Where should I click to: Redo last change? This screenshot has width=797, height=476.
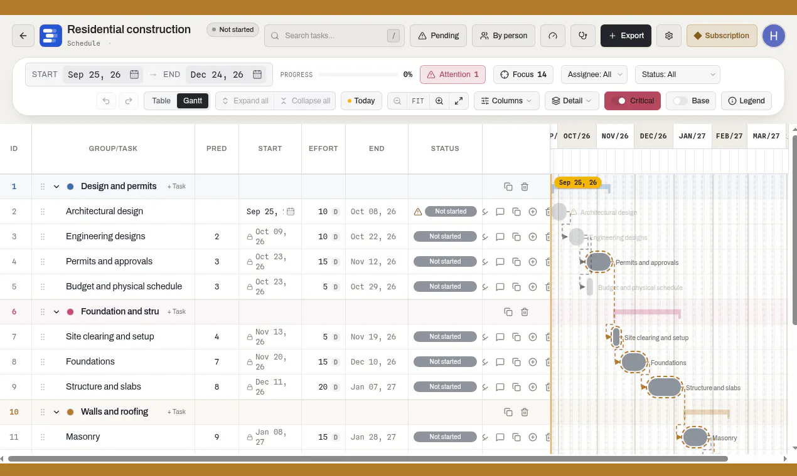[128, 101]
